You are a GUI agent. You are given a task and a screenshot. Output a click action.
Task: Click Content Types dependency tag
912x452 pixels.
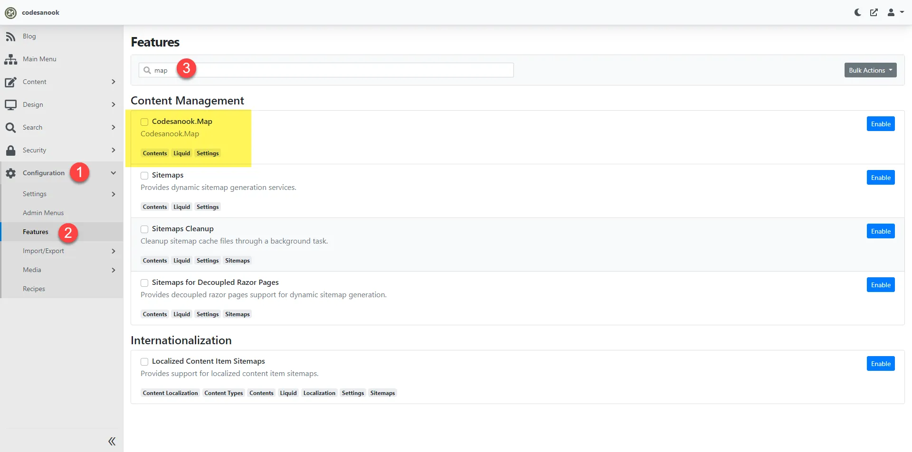click(224, 393)
